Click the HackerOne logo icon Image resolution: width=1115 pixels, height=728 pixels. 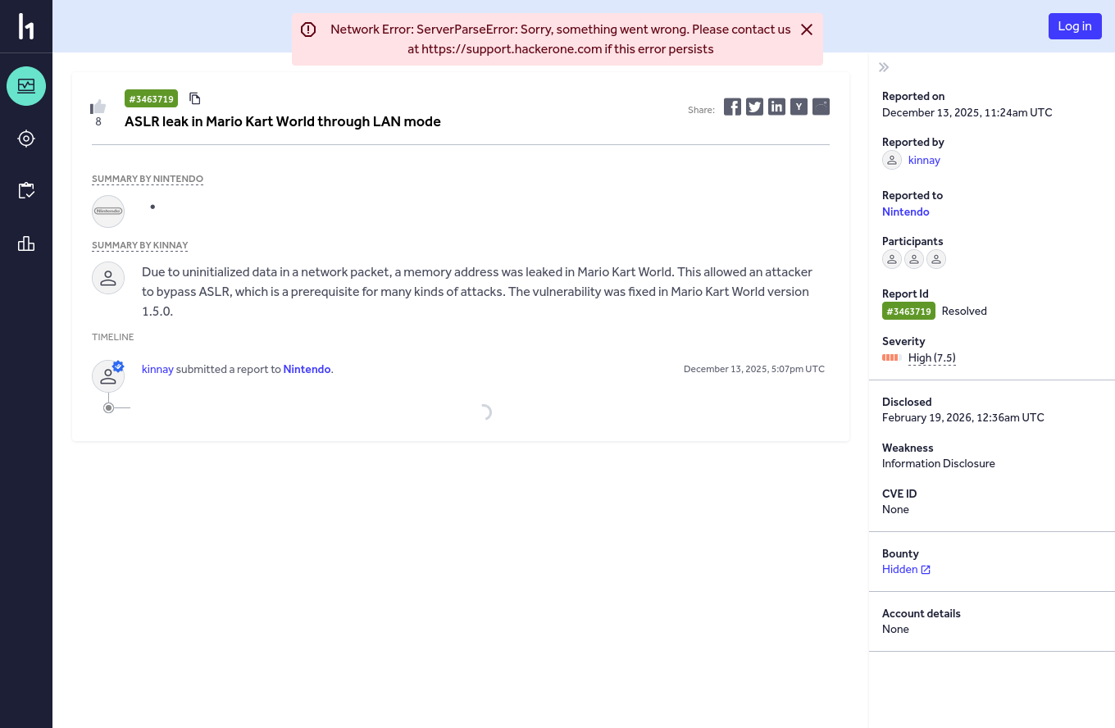[x=26, y=26]
